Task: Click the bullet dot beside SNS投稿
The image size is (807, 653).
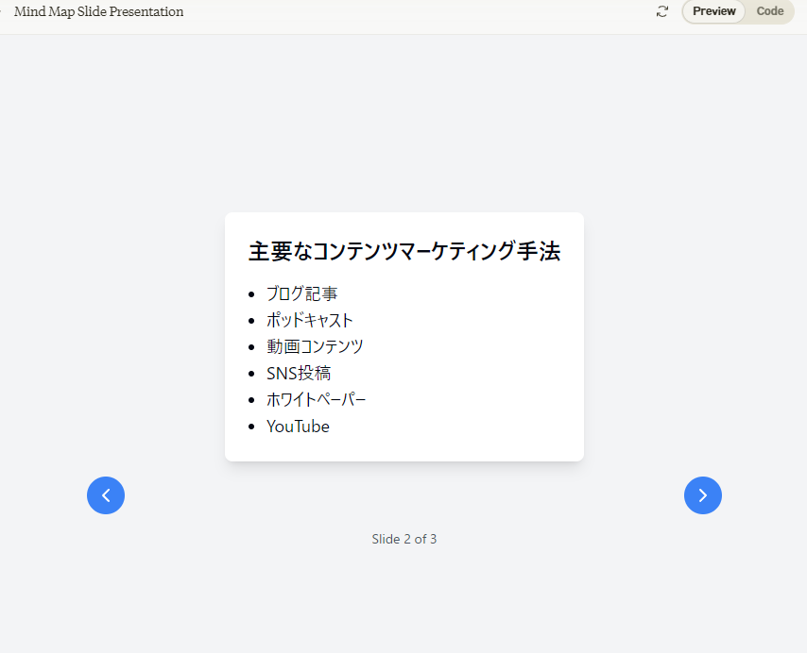Action: [x=251, y=374]
